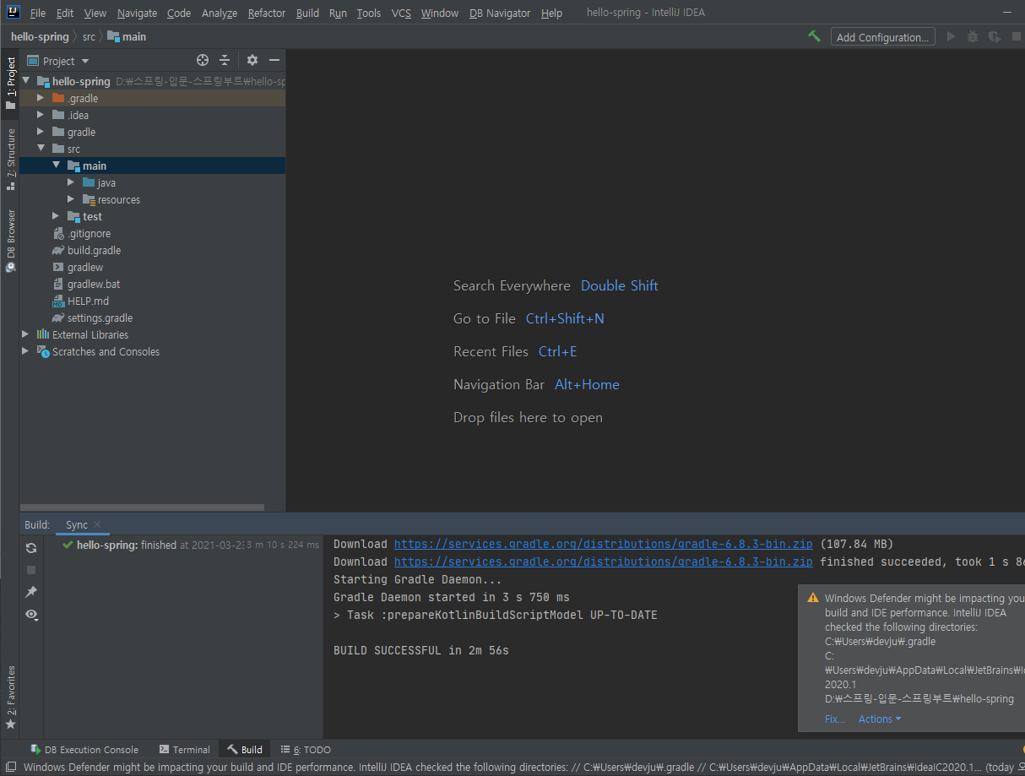
Task: Open the File menu
Action: pos(38,13)
